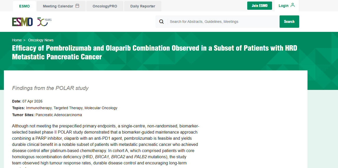Click the "Findings from the POLAR study" subtitle
The image size is (338, 168).
pyautogui.click(x=50, y=88)
